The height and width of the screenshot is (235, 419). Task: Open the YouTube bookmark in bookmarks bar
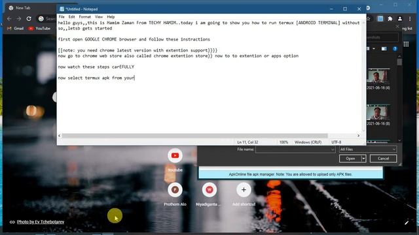point(39,28)
